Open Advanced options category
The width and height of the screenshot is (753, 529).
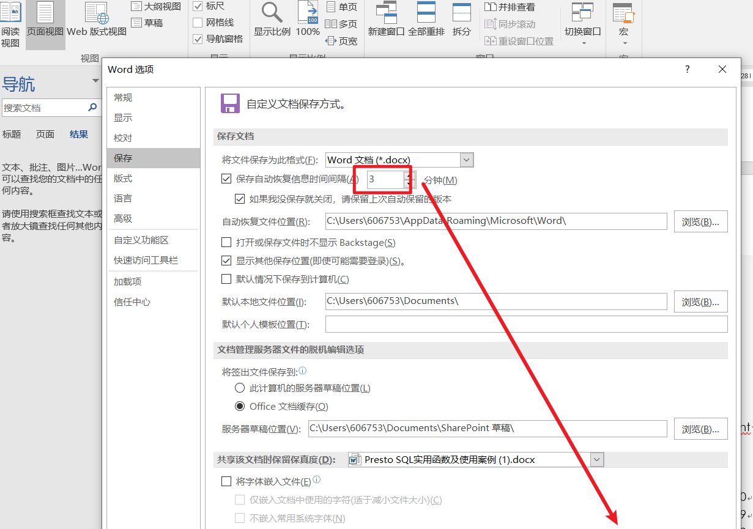[x=154, y=218]
